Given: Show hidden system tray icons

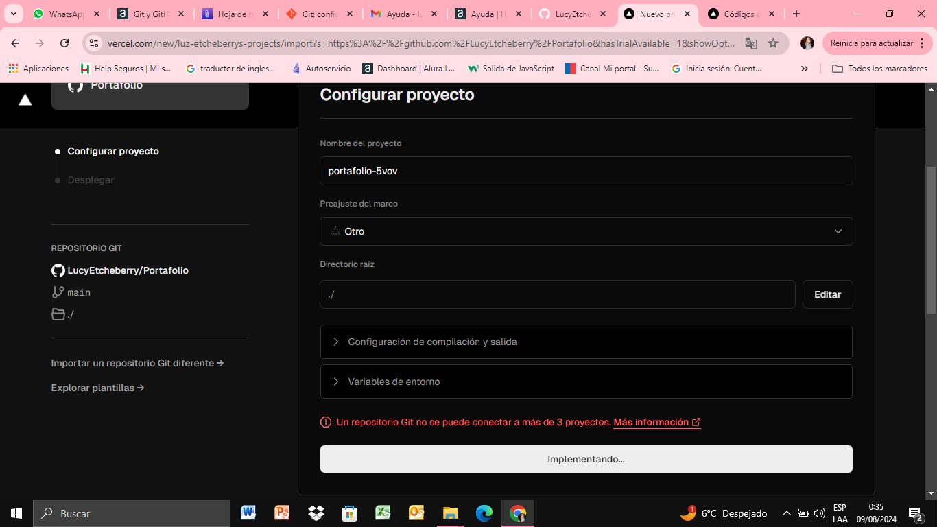Looking at the screenshot, I should [787, 513].
